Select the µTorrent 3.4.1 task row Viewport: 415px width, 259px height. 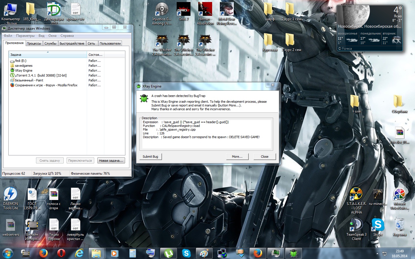point(67,75)
